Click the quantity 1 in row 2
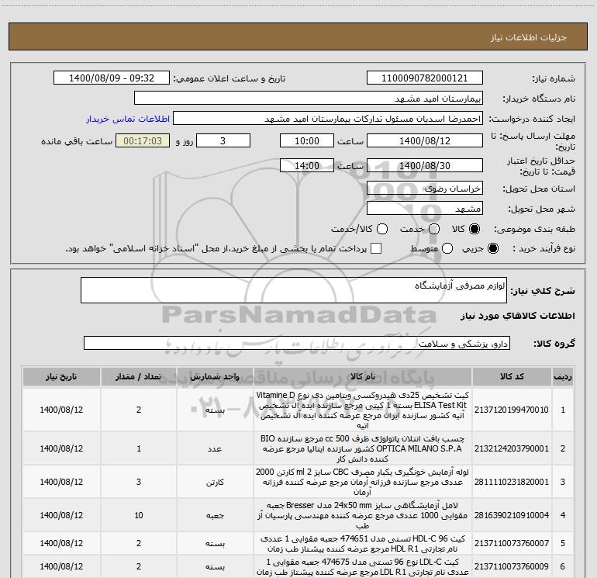597x578 pixels. pos(139,448)
